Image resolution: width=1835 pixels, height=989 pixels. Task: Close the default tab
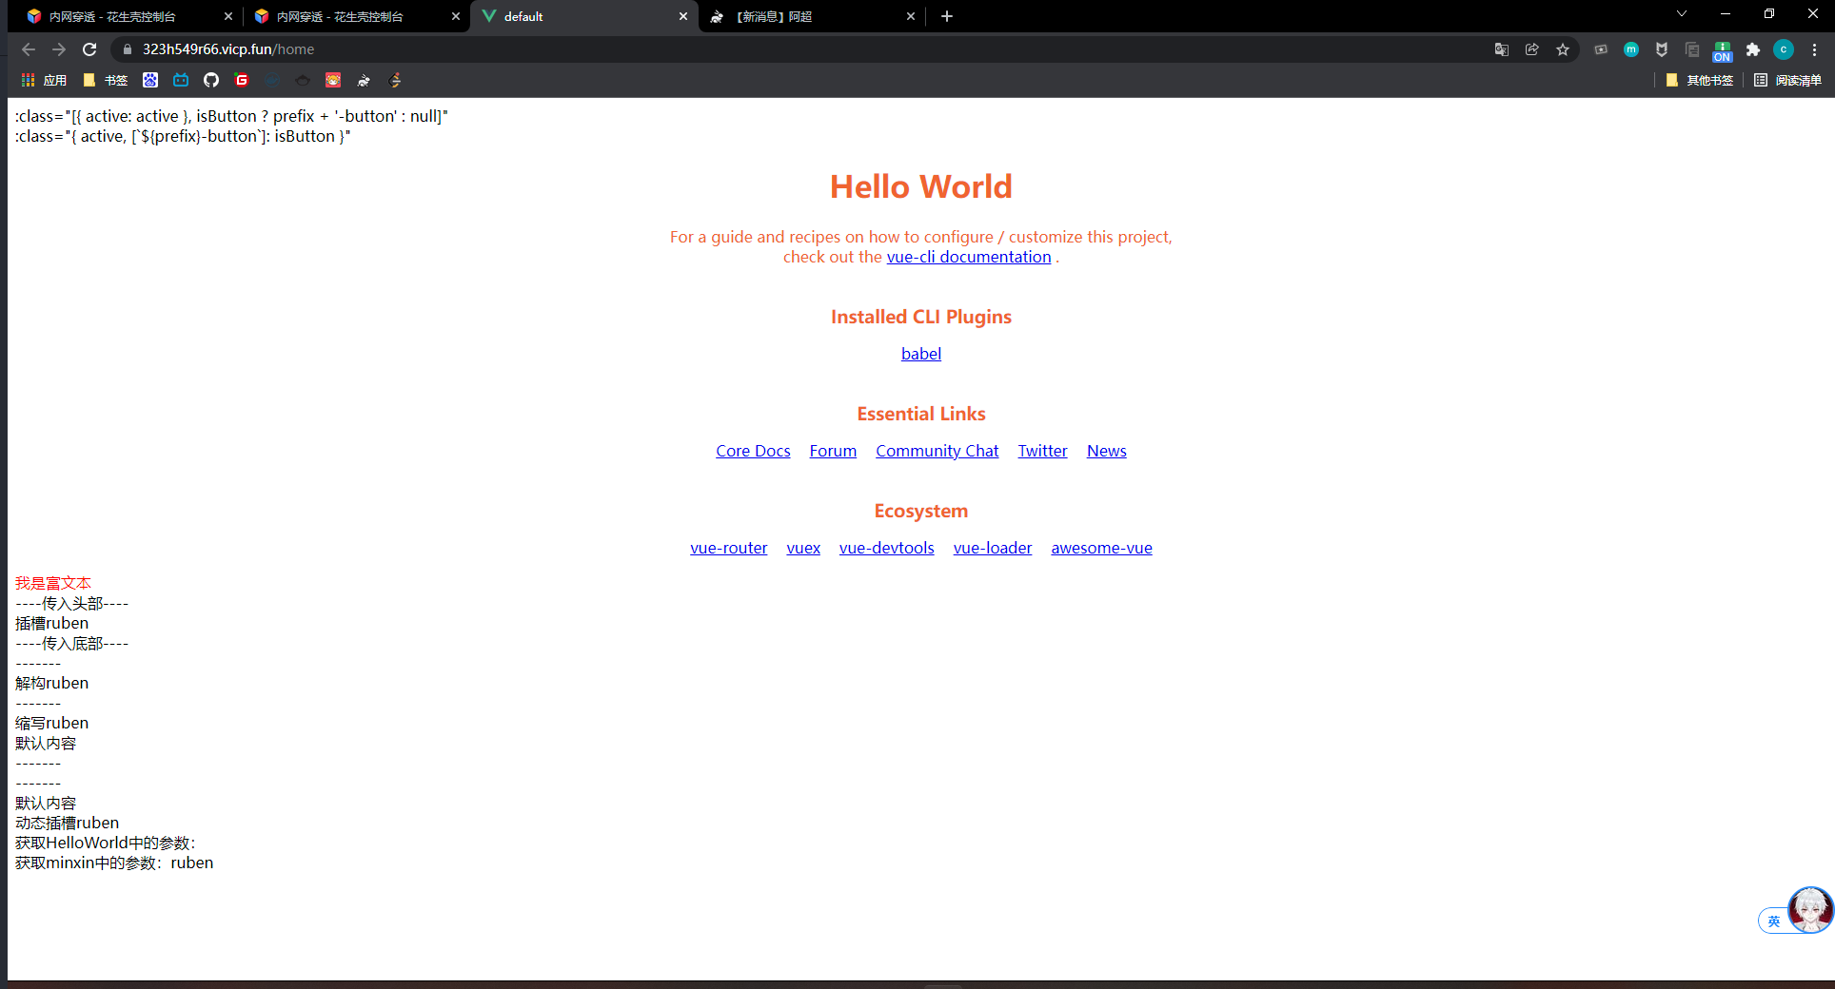[683, 16]
